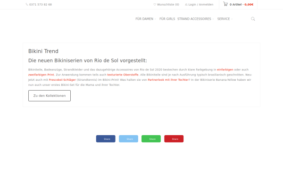This screenshot has height=176, width=283.
Task: Follow the texturierte Oberstoffe link
Action: coord(123,75)
